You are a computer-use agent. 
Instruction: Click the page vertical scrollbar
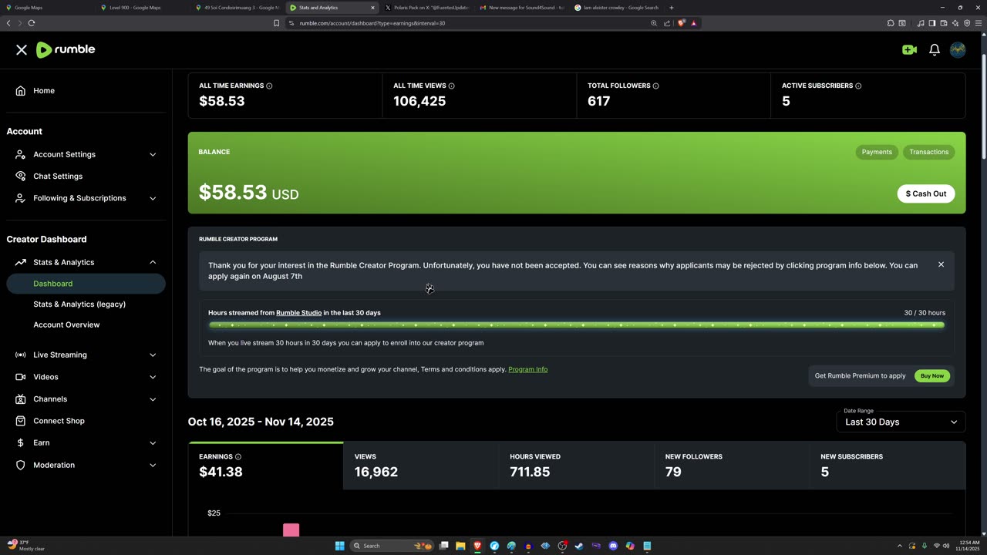coord(983,108)
